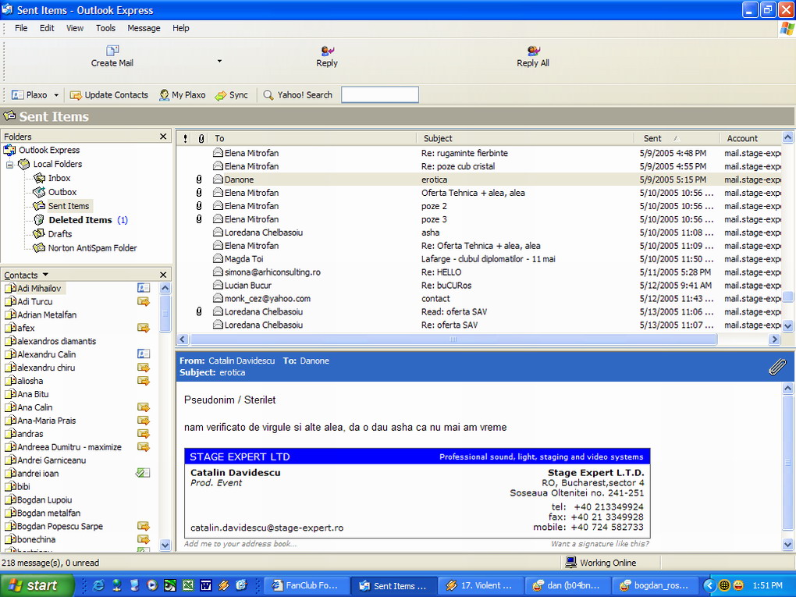Open the File menu

click(21, 28)
